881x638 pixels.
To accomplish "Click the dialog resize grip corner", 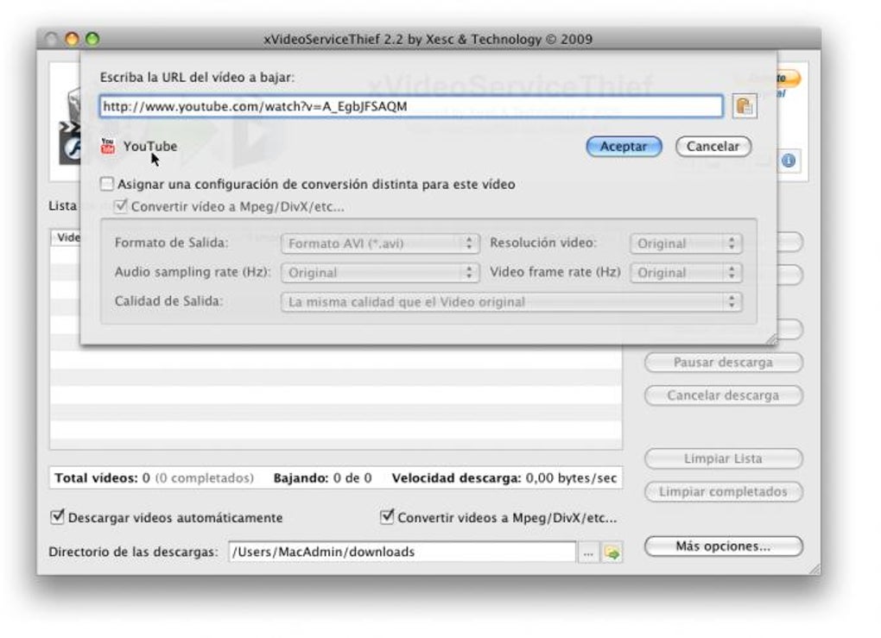I will pyautogui.click(x=771, y=338).
